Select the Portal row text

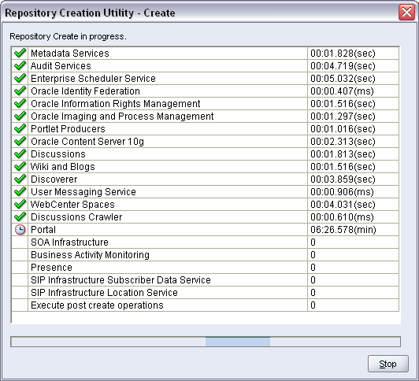tap(43, 230)
